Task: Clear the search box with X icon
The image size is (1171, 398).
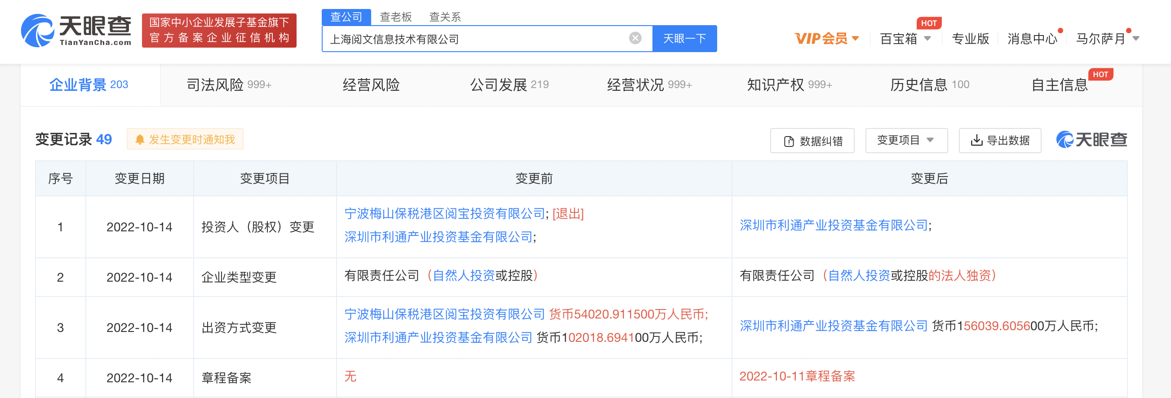Action: point(635,38)
